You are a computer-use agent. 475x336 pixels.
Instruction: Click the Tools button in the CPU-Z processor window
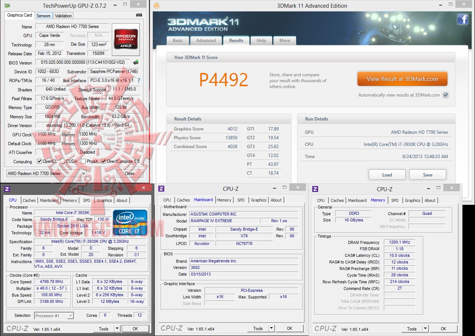[104, 329]
